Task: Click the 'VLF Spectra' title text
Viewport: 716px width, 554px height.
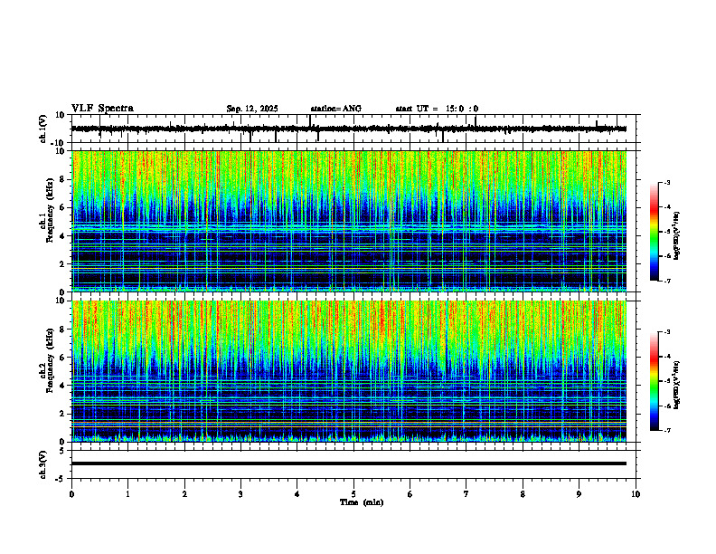Action: tap(102, 109)
